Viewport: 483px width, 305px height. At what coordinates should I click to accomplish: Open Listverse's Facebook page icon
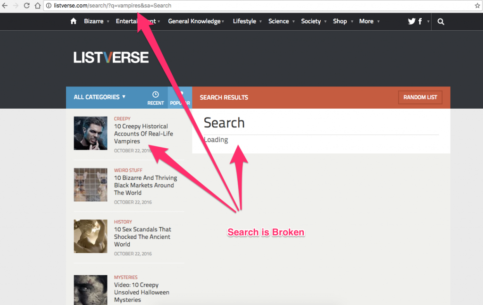[420, 21]
